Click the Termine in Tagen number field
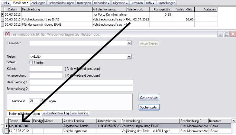Screen dimensions: 236x135 [x=35, y=101]
